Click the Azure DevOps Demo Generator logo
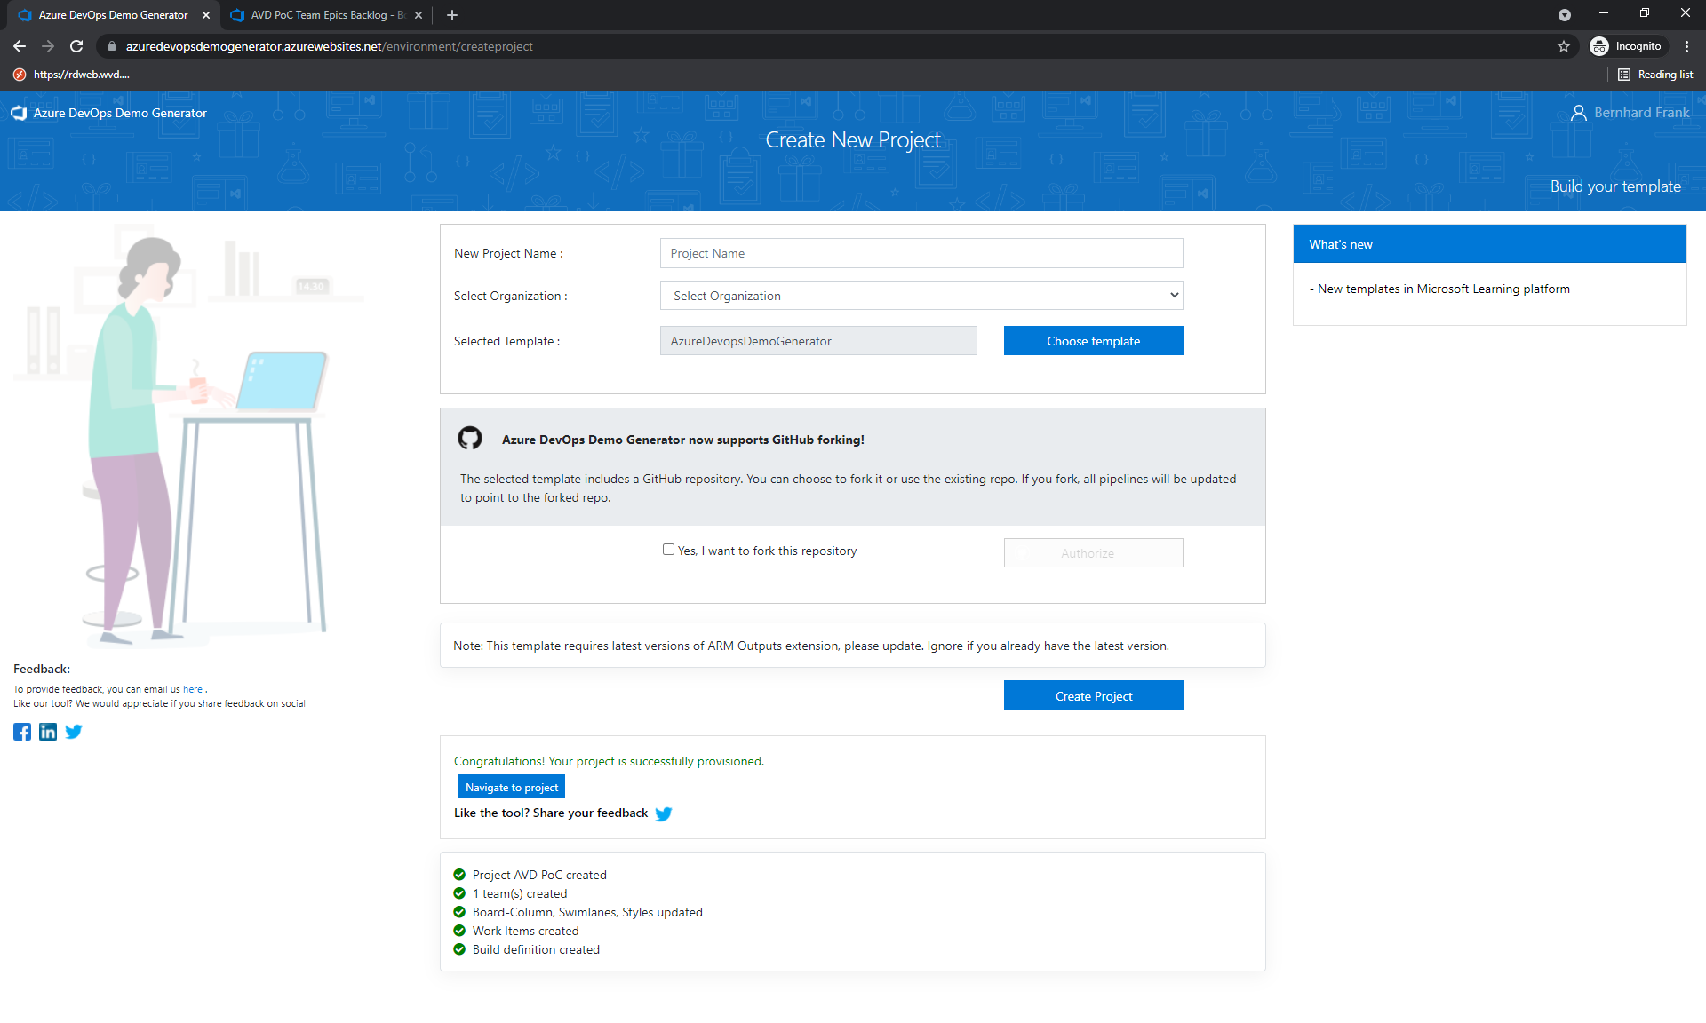 [x=109, y=113]
